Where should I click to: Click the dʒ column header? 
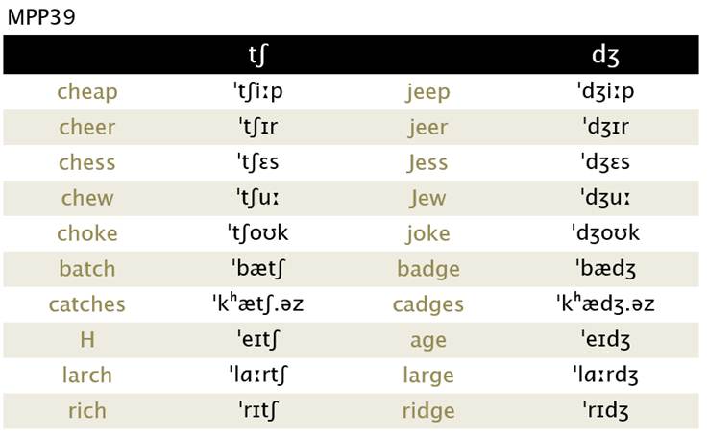pos(605,55)
